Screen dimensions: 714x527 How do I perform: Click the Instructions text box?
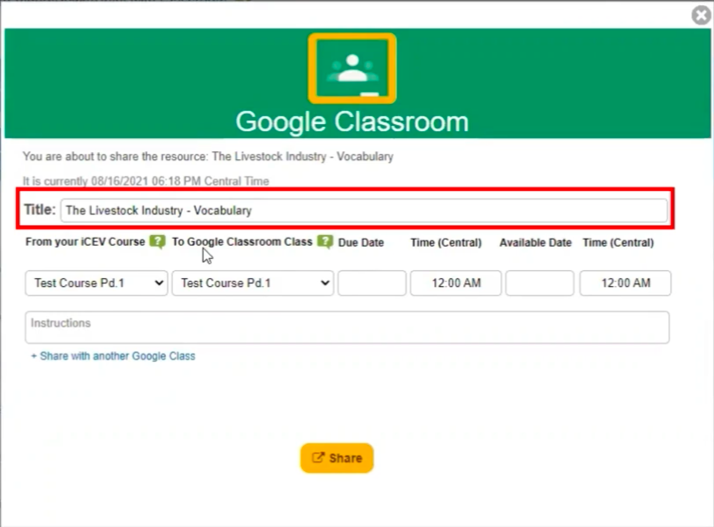(x=347, y=327)
